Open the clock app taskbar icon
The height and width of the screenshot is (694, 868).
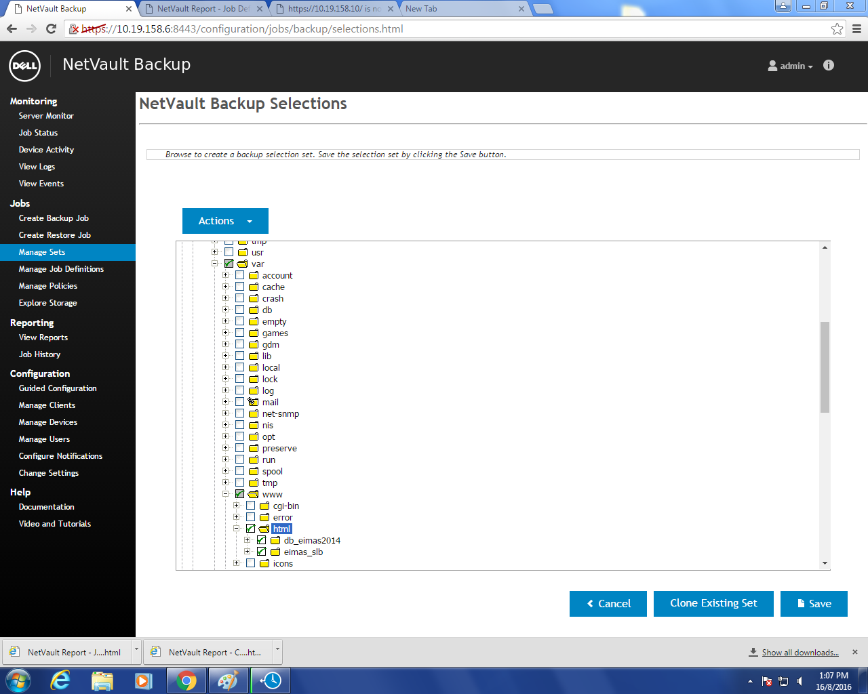(x=271, y=680)
